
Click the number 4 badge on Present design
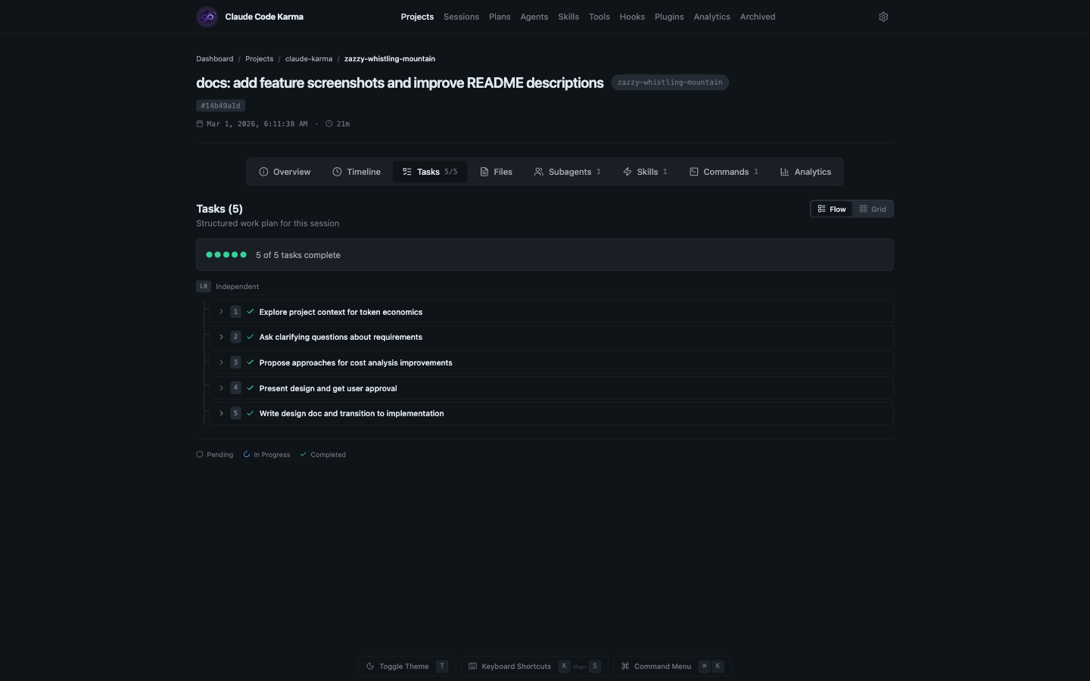tap(235, 388)
